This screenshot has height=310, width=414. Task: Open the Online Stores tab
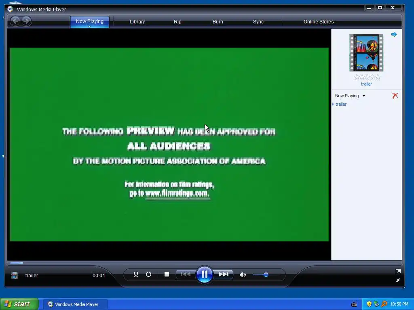[x=319, y=22]
